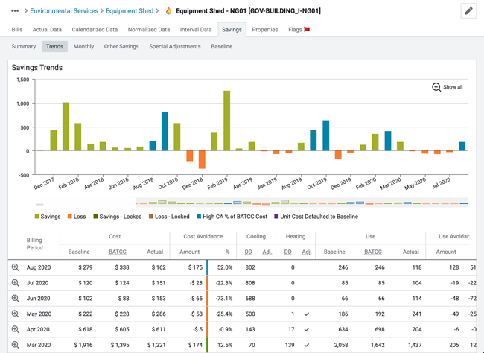Click the Show all zoom-out icon
Viewport: 484px width, 353px height.
coord(436,87)
